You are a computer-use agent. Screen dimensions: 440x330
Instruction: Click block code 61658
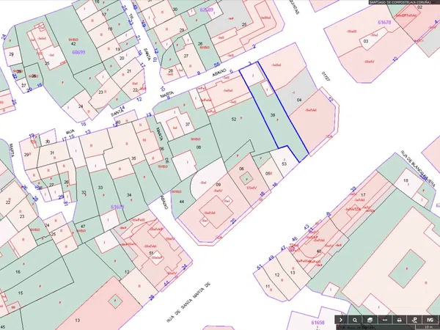318,323
